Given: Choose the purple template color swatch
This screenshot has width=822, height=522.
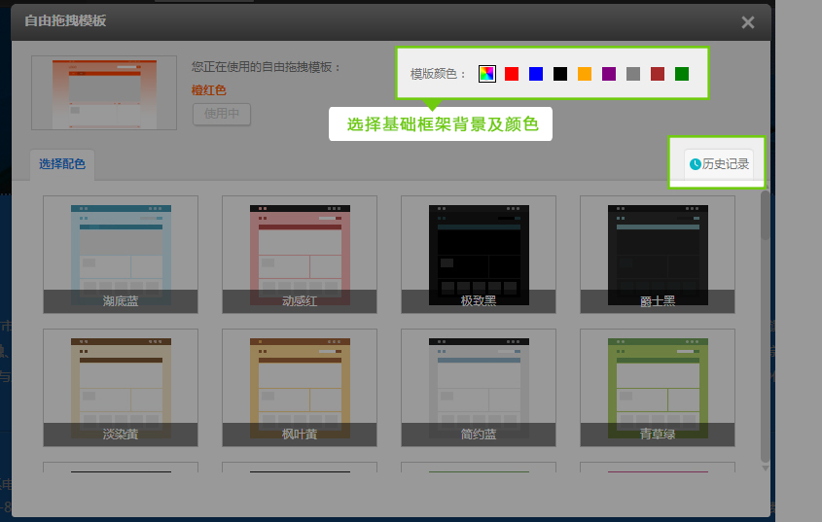Looking at the screenshot, I should [x=609, y=74].
